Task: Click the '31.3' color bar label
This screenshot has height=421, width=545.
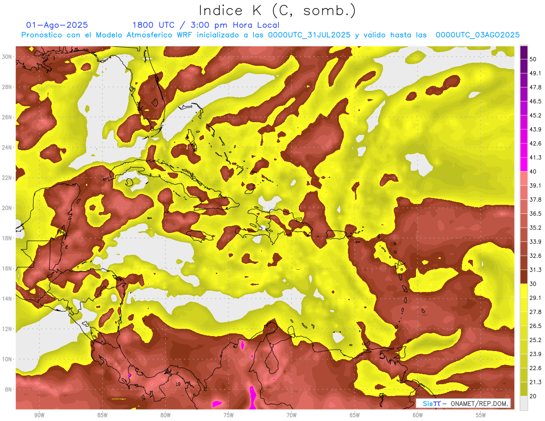Action: pyautogui.click(x=535, y=270)
